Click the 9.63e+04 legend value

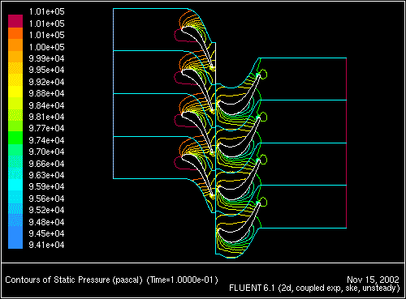[46, 175]
